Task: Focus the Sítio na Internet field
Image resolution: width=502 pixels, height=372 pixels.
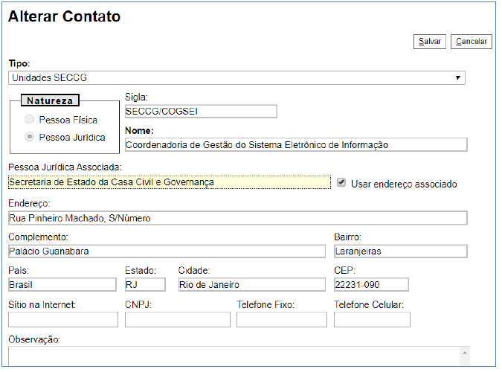Action: (x=63, y=320)
